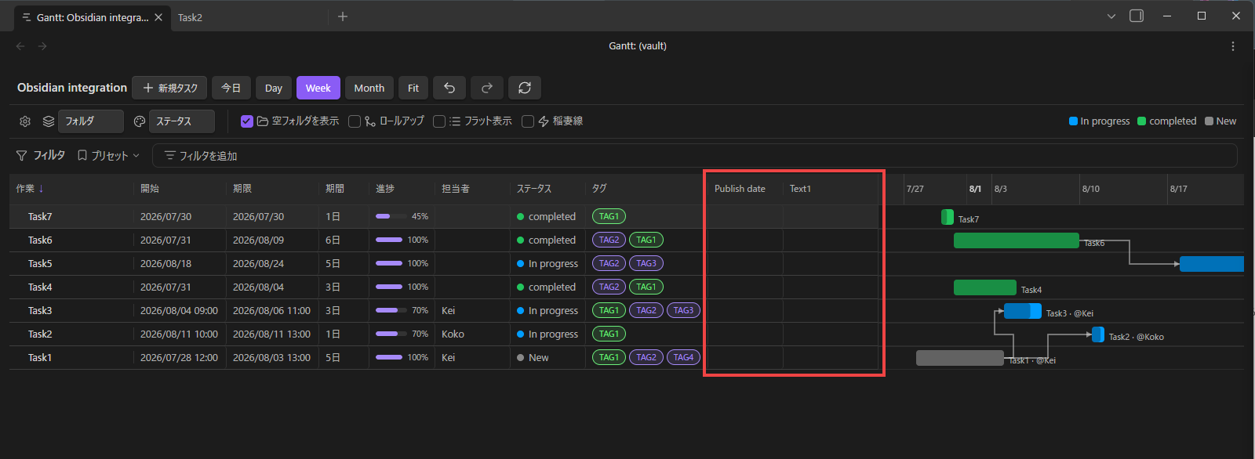Image resolution: width=1255 pixels, height=459 pixels.
Task: Click the 新規タスク button
Action: point(169,88)
